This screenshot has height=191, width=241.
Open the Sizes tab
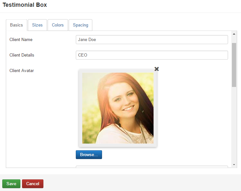(37, 25)
